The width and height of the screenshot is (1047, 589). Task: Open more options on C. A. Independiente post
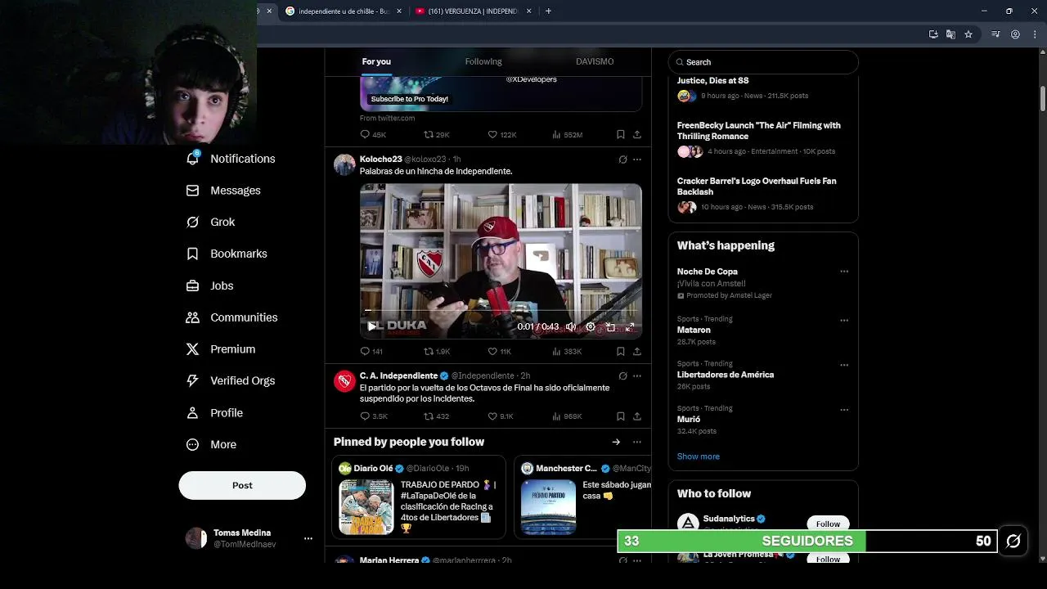click(x=637, y=376)
